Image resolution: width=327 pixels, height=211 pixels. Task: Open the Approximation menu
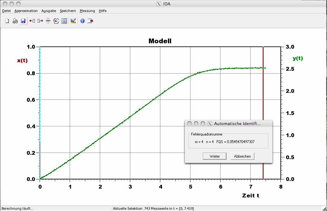pos(26,11)
